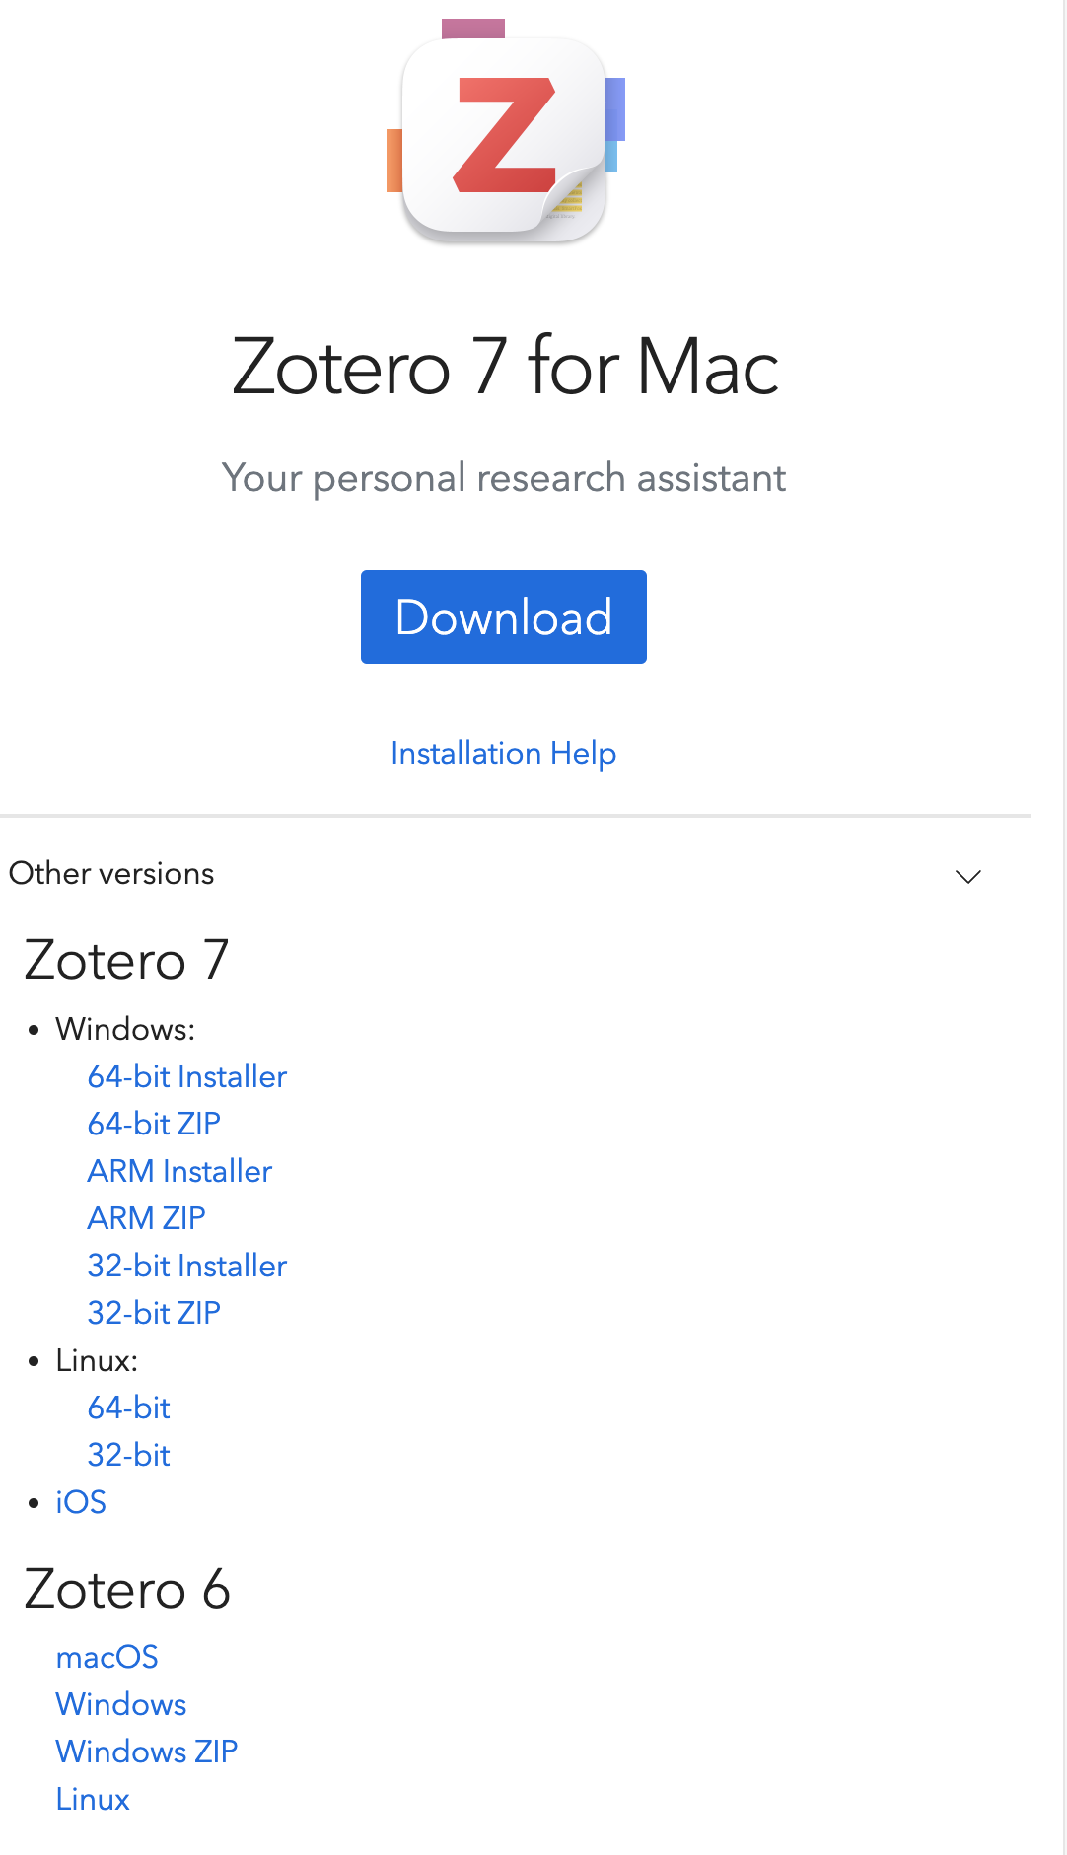1067x1855 pixels.
Task: Download Windows ARM ZIP
Action: coord(147,1218)
